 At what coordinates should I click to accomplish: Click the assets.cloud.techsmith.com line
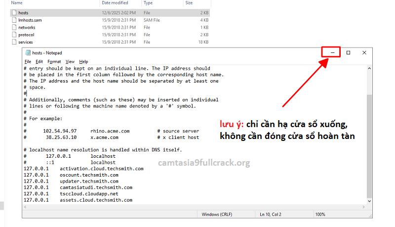click(x=78, y=200)
